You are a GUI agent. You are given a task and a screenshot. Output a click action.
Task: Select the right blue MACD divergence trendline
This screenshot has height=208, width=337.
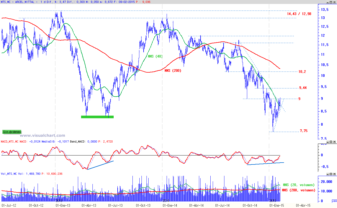click(x=265, y=164)
